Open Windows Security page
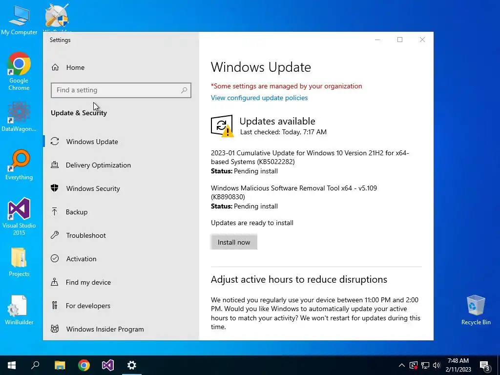This screenshot has width=500, height=375. click(93, 188)
